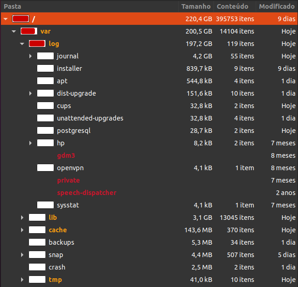Click the 200,5 GB size of var
The width and height of the screenshot is (298, 287).
(x=199, y=31)
